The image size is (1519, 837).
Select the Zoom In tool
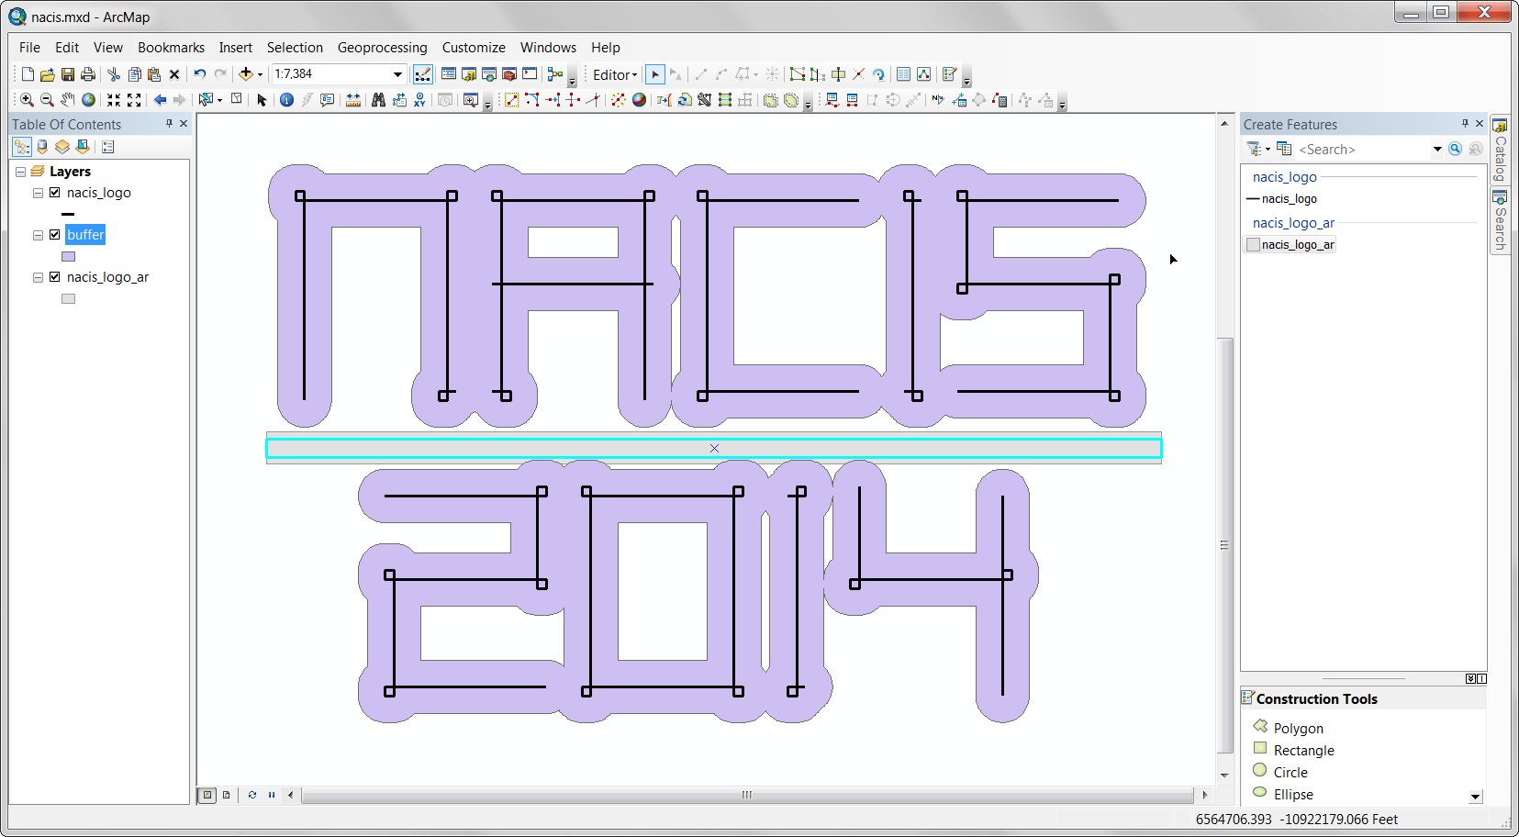pyautogui.click(x=28, y=100)
